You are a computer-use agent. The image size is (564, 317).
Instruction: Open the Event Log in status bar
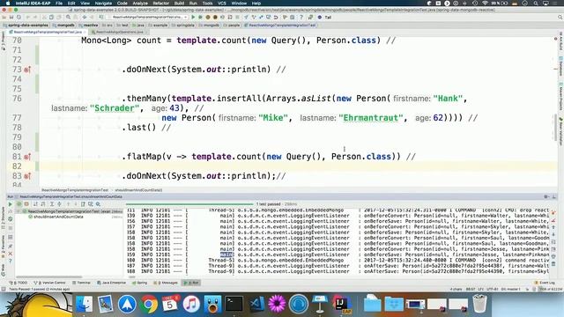(x=545, y=283)
